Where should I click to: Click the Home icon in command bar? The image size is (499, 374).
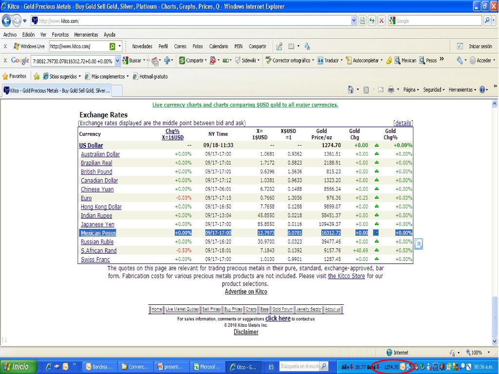click(x=350, y=90)
